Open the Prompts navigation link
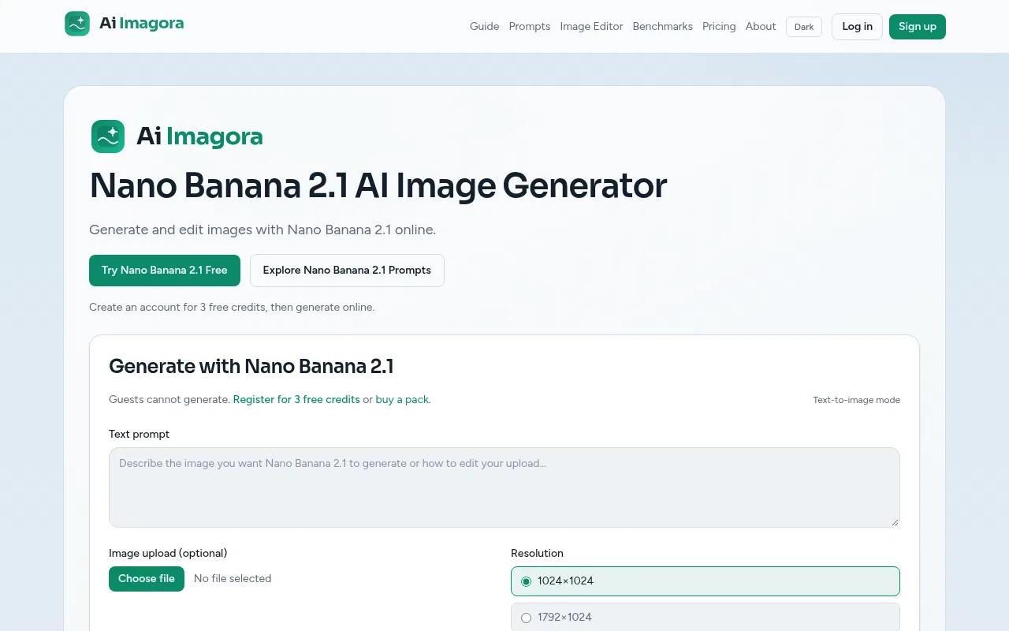1009x631 pixels. 530,27
